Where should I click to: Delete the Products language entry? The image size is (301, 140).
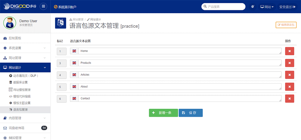290,63
